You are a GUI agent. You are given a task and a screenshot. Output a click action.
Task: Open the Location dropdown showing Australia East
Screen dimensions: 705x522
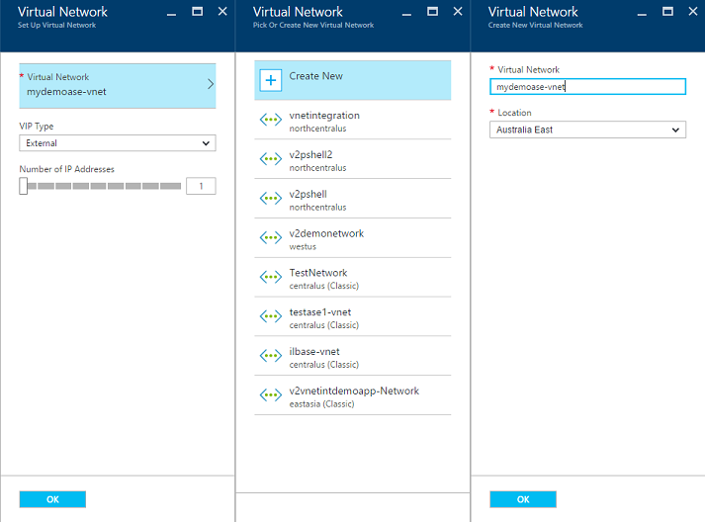click(587, 130)
